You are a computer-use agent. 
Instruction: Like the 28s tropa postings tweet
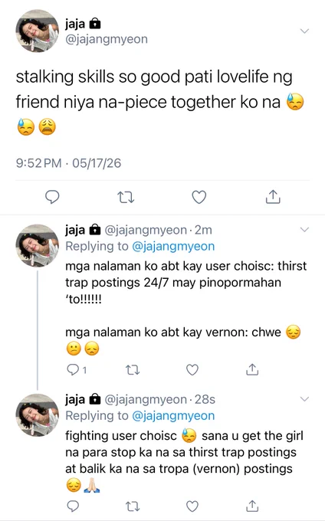click(192, 506)
